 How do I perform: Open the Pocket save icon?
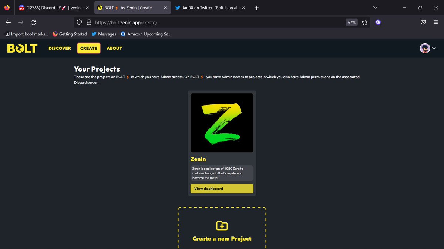point(423,23)
